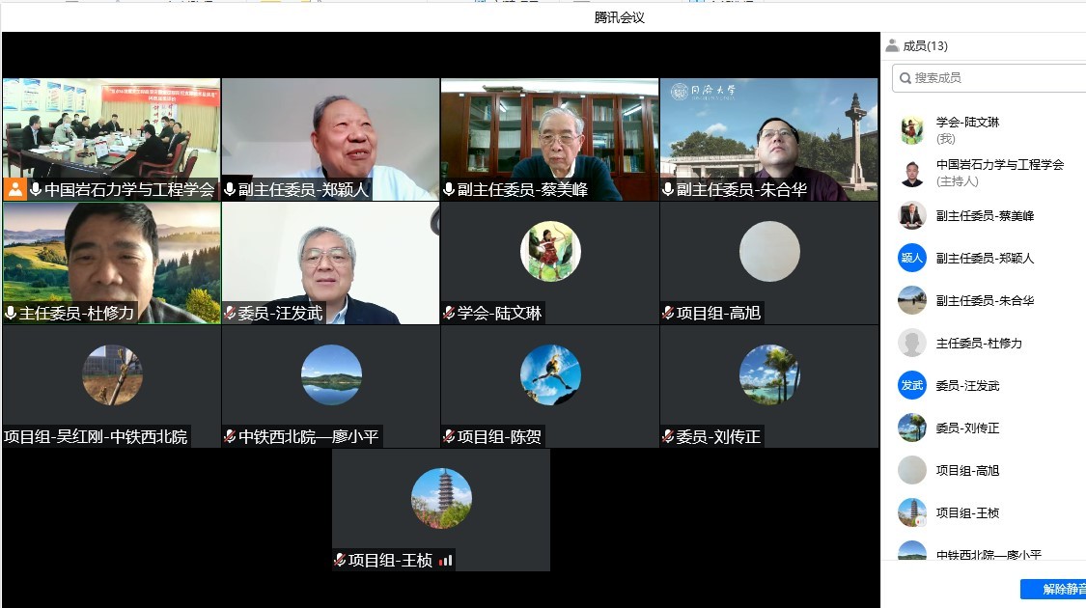This screenshot has width=1086, height=608.
Task: Click signal strength bars next to 项目组-王桢
Action: coord(445,560)
